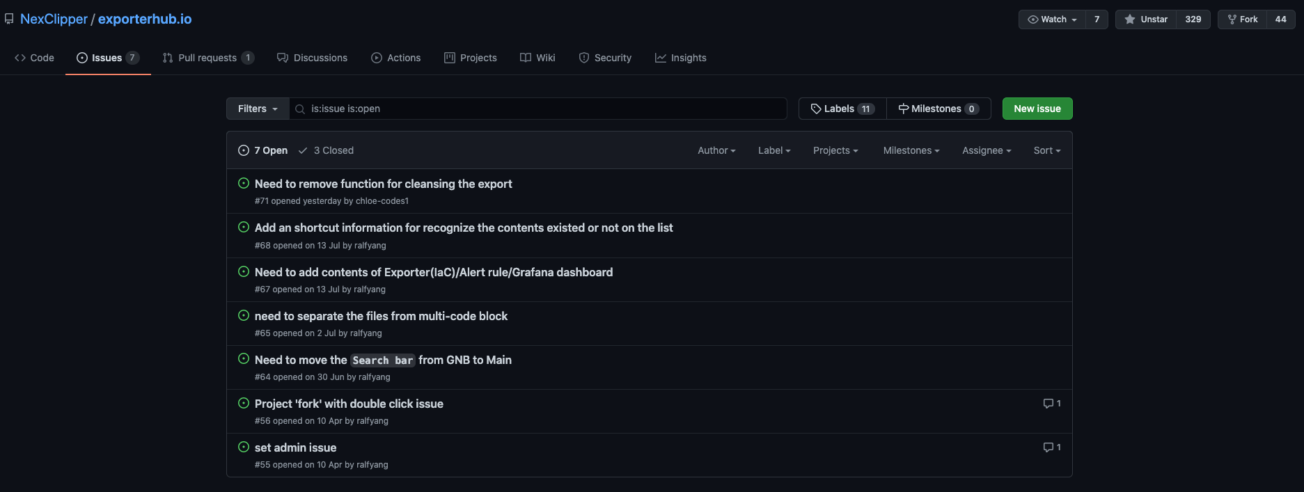
Task: Expand the Filters dropdown
Action: click(258, 109)
